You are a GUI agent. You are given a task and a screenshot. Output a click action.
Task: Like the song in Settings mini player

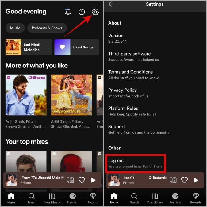[x=184, y=180]
